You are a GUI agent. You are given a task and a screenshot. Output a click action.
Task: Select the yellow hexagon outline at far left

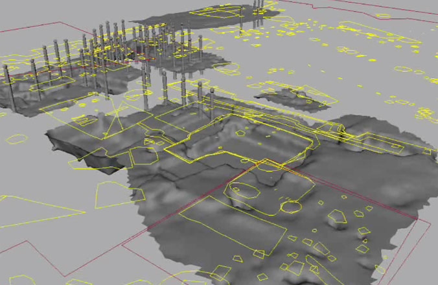17,139
